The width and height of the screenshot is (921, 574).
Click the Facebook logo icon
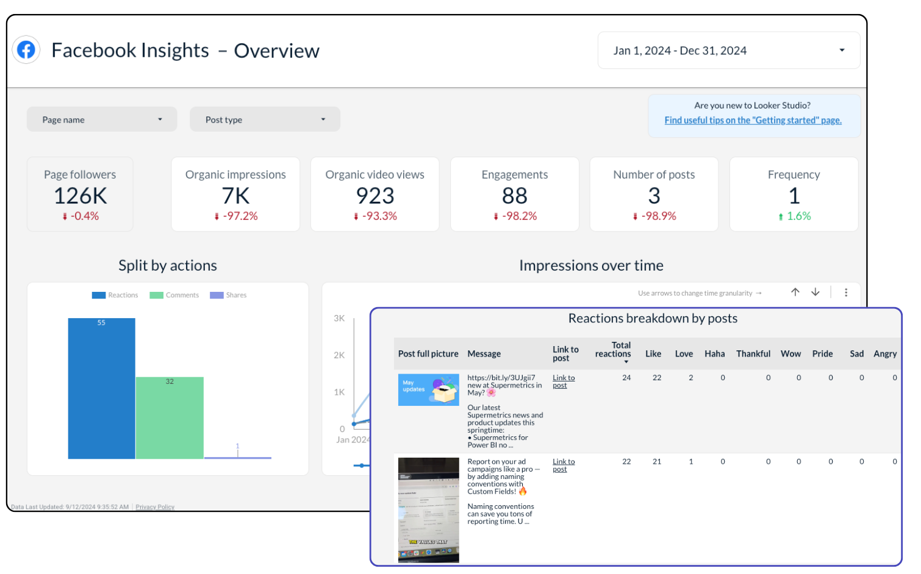click(x=26, y=50)
